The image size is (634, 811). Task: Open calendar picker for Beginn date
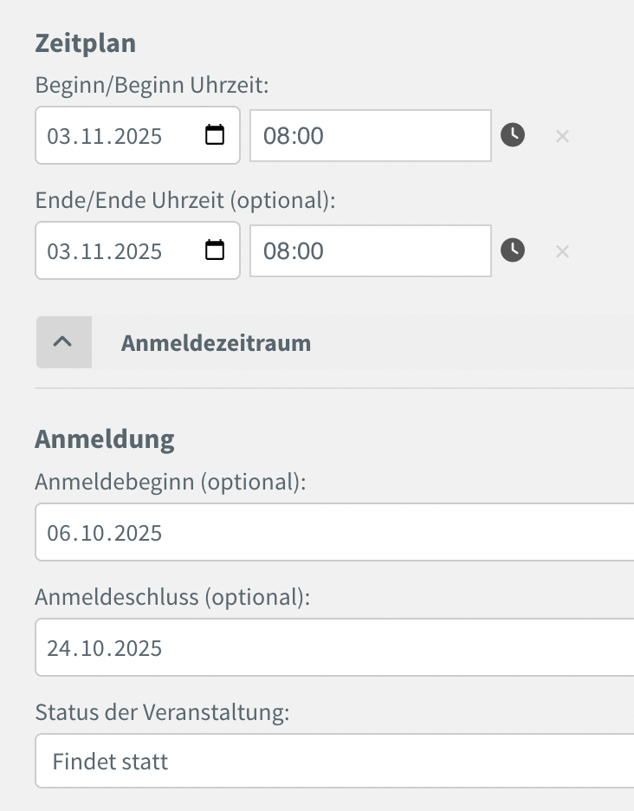pos(214,135)
